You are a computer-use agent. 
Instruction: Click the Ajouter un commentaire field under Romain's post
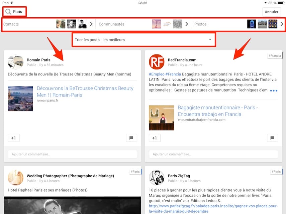click(73, 154)
